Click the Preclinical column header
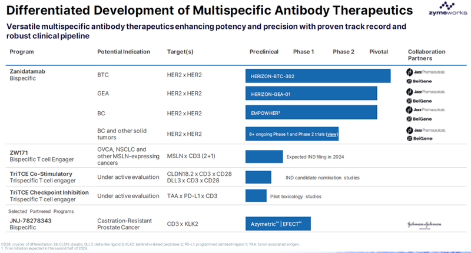Screen dimensions: 471x253 point(264,52)
